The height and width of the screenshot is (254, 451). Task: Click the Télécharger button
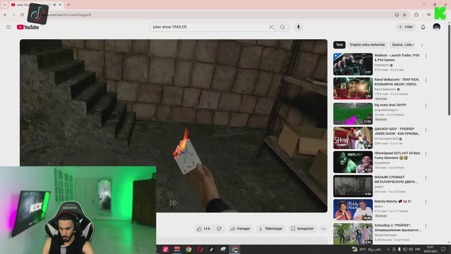pyautogui.click(x=271, y=229)
